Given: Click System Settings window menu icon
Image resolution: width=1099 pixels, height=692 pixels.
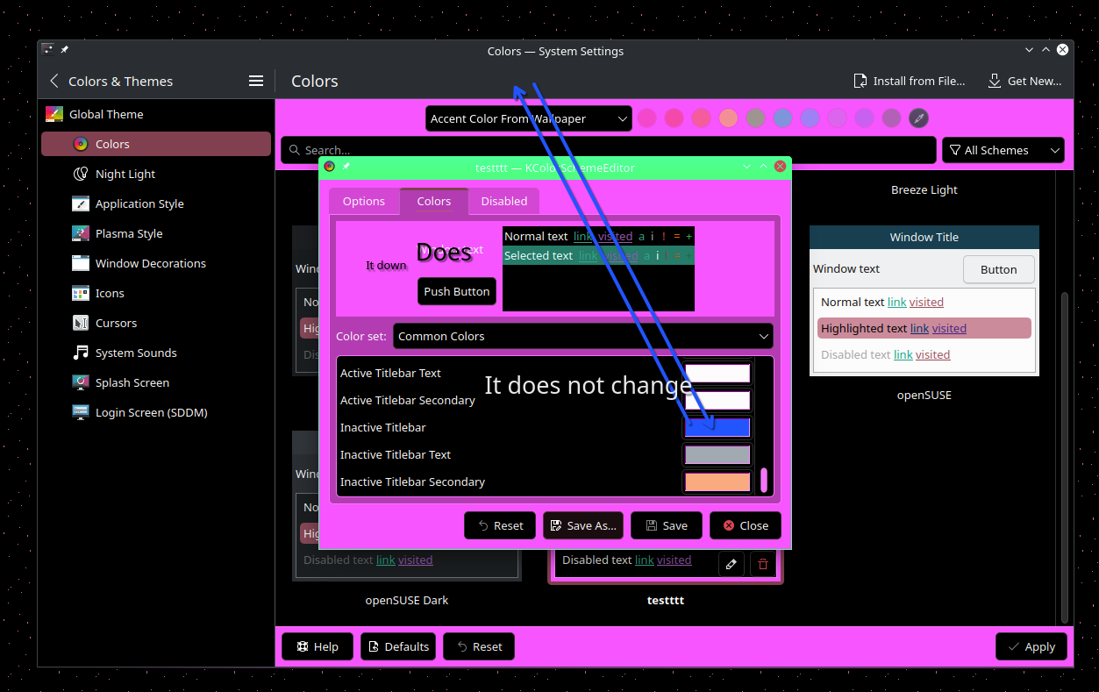Looking at the screenshot, I should [x=47, y=50].
